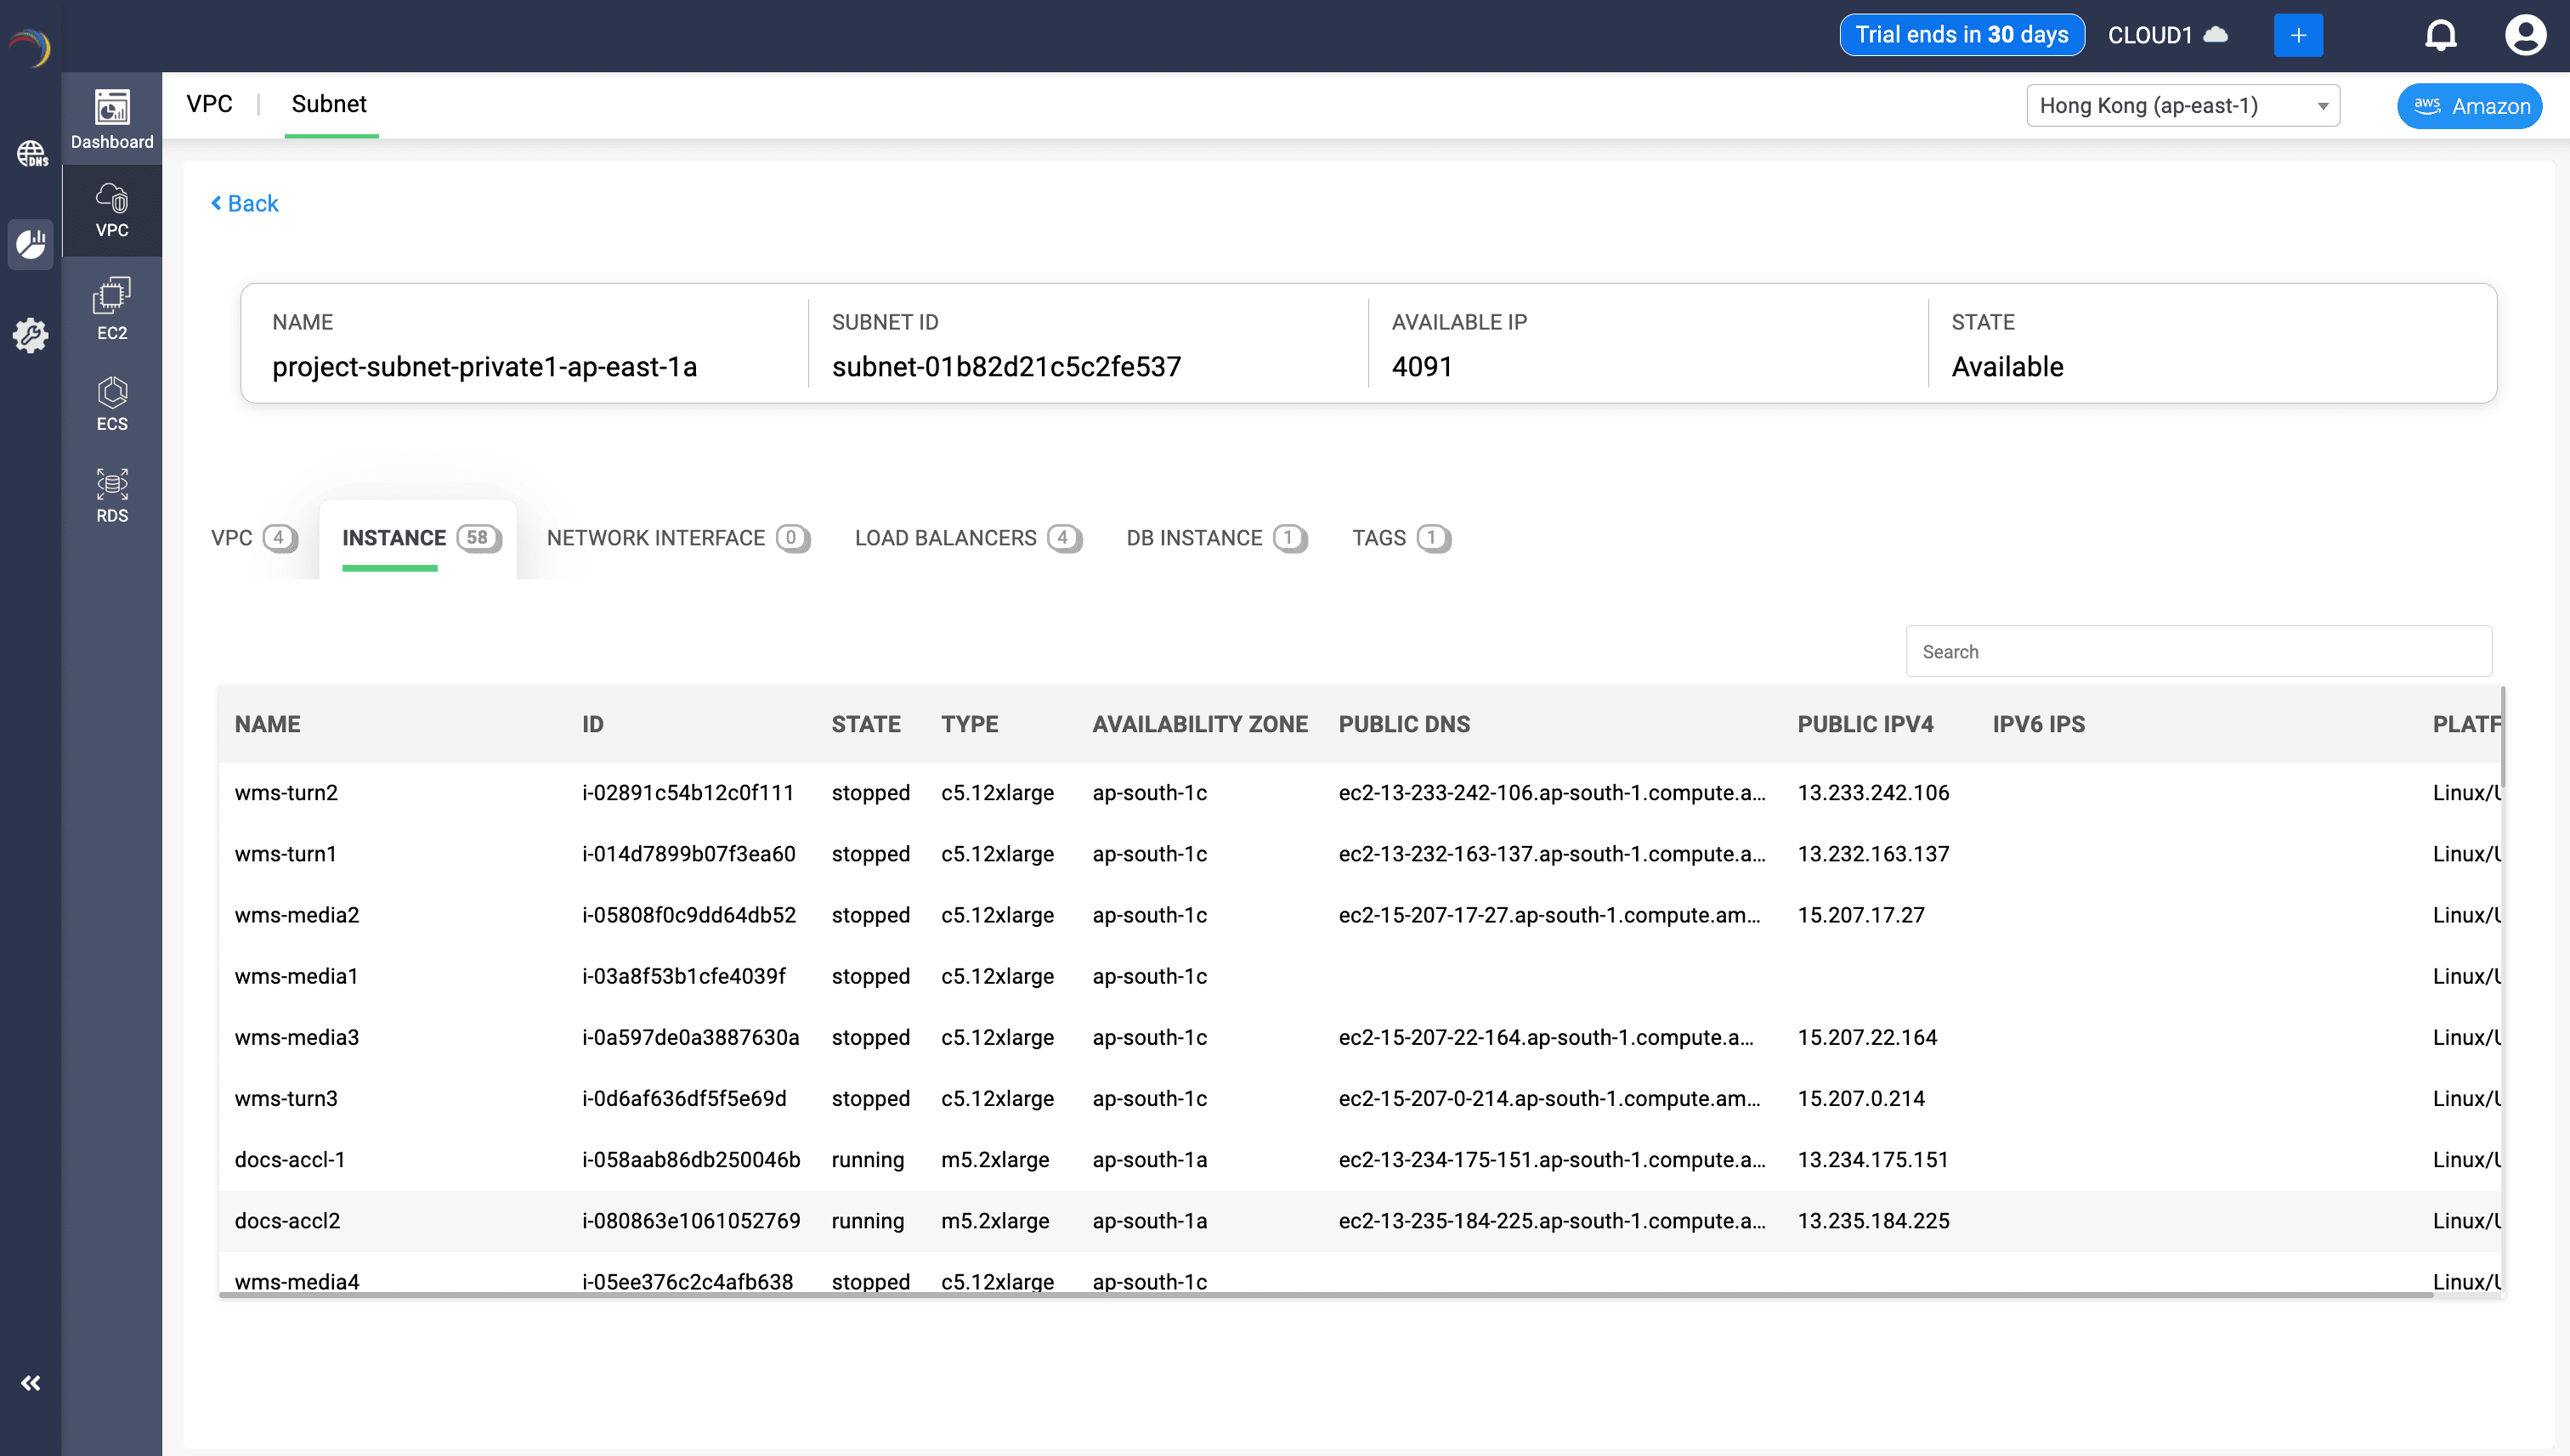Click the Amazon provider button
2570x1456 pixels.
[2468, 105]
